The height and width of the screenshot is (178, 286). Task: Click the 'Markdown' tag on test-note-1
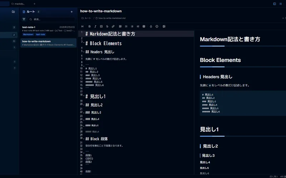pos(28,34)
